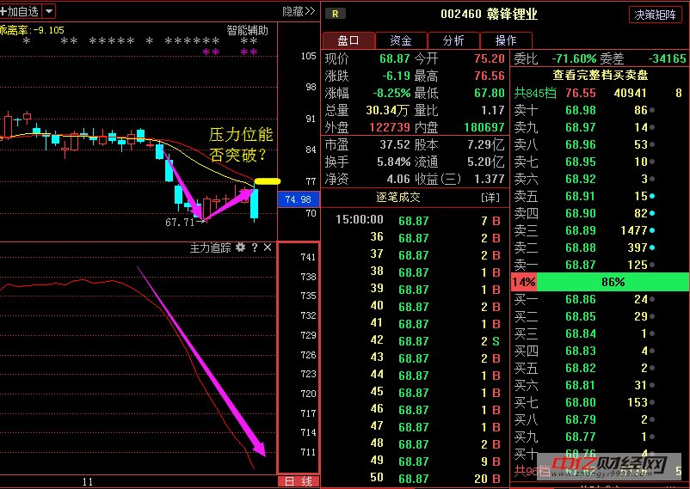
Task: Click the 74.98 price axis marker
Action: tap(299, 199)
